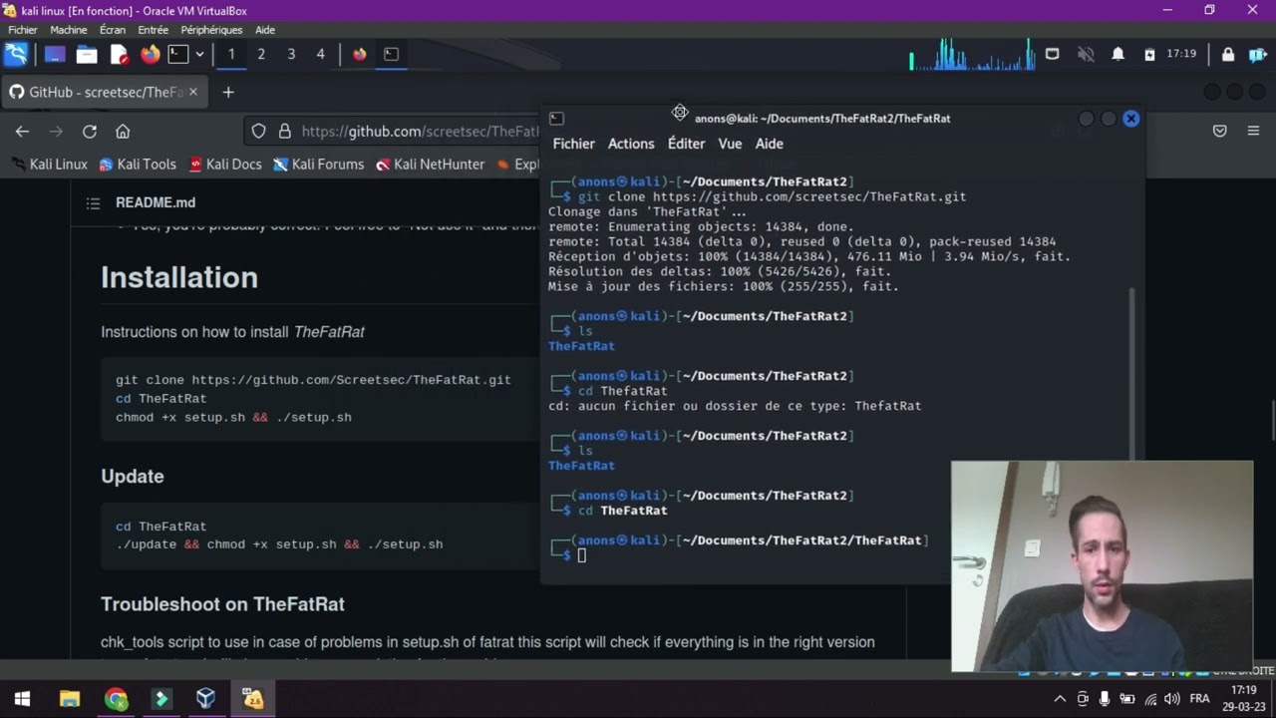Viewport: 1276px width, 718px height.
Task: Click the git clone command in README
Action: 313,380
